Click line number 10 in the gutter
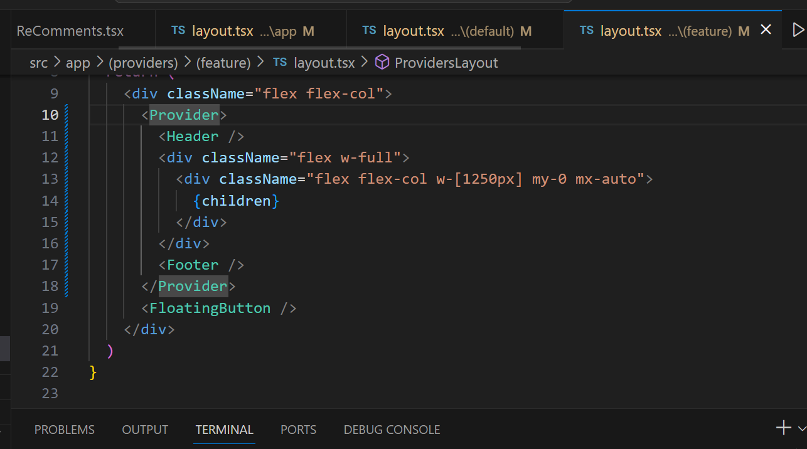This screenshot has height=449, width=807. 50,115
